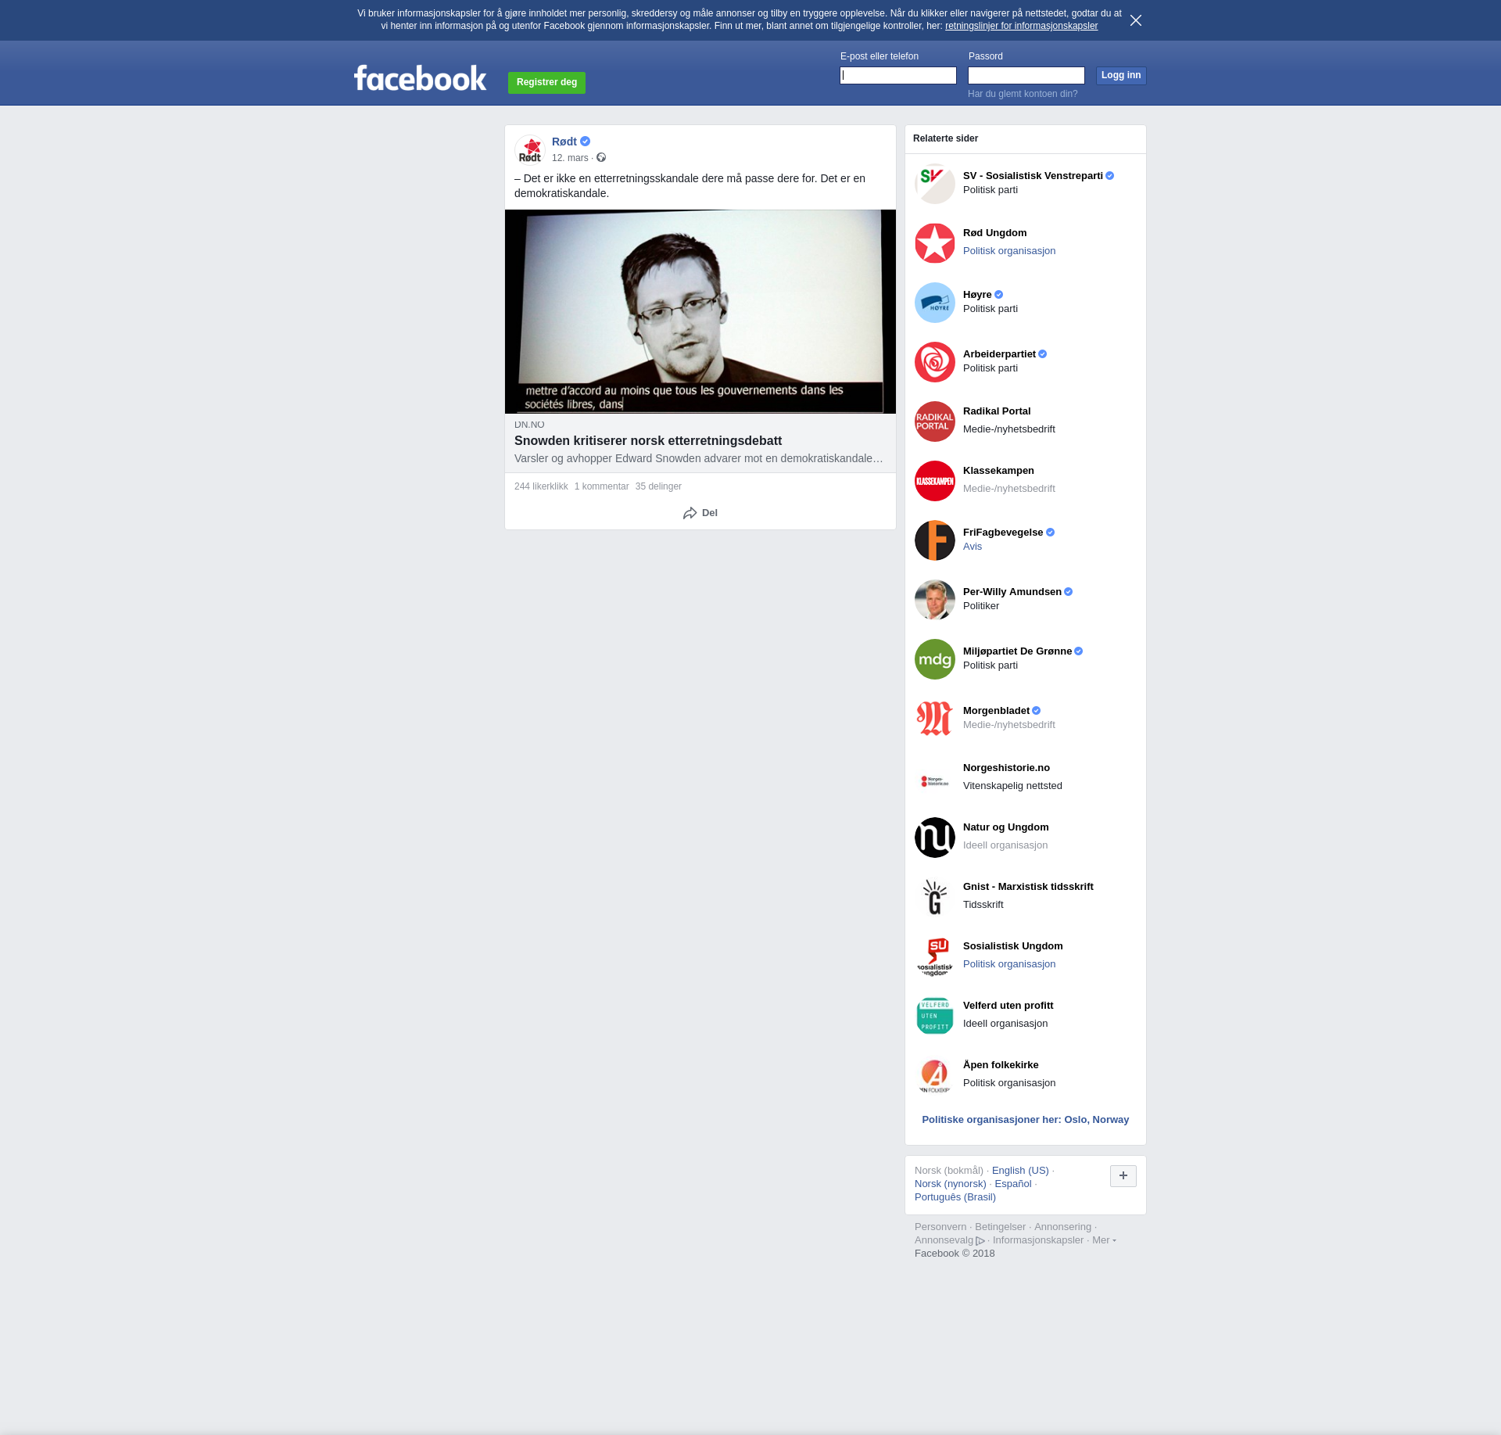Click the public globe icon on post
This screenshot has height=1435, width=1501.
pos(601,158)
